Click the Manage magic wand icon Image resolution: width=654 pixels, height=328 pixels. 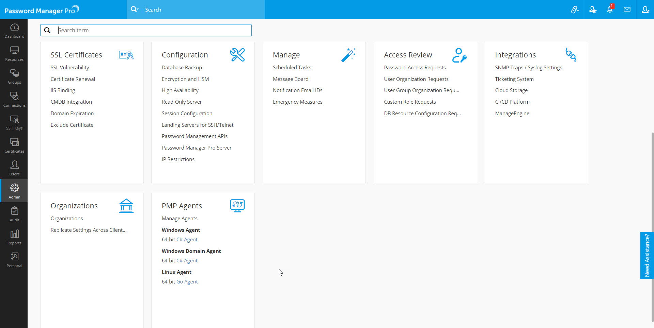coord(348,55)
